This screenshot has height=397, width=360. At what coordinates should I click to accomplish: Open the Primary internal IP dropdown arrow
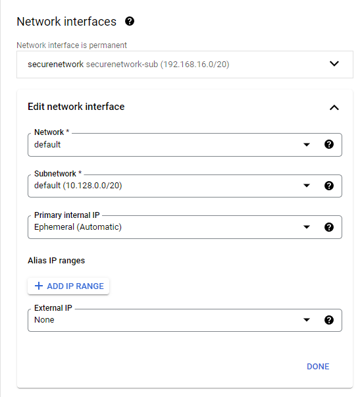tap(307, 227)
